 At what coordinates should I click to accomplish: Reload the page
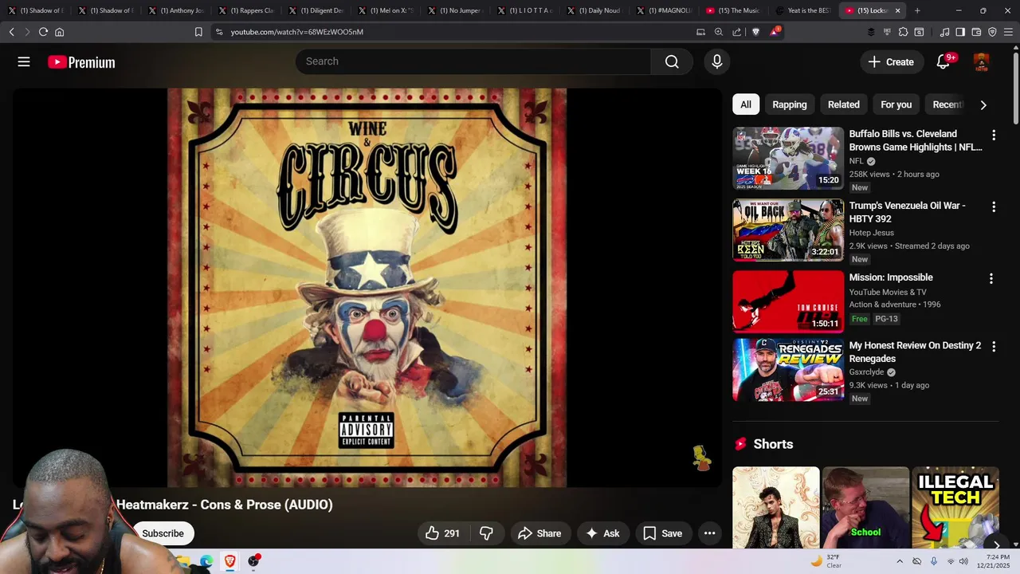pos(43,32)
